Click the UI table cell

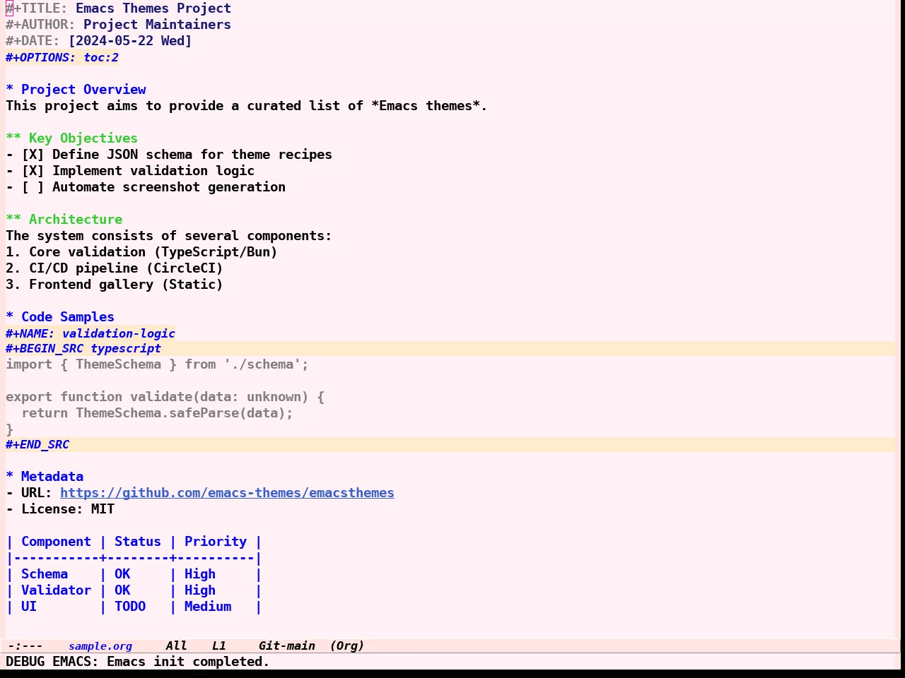click(x=29, y=607)
